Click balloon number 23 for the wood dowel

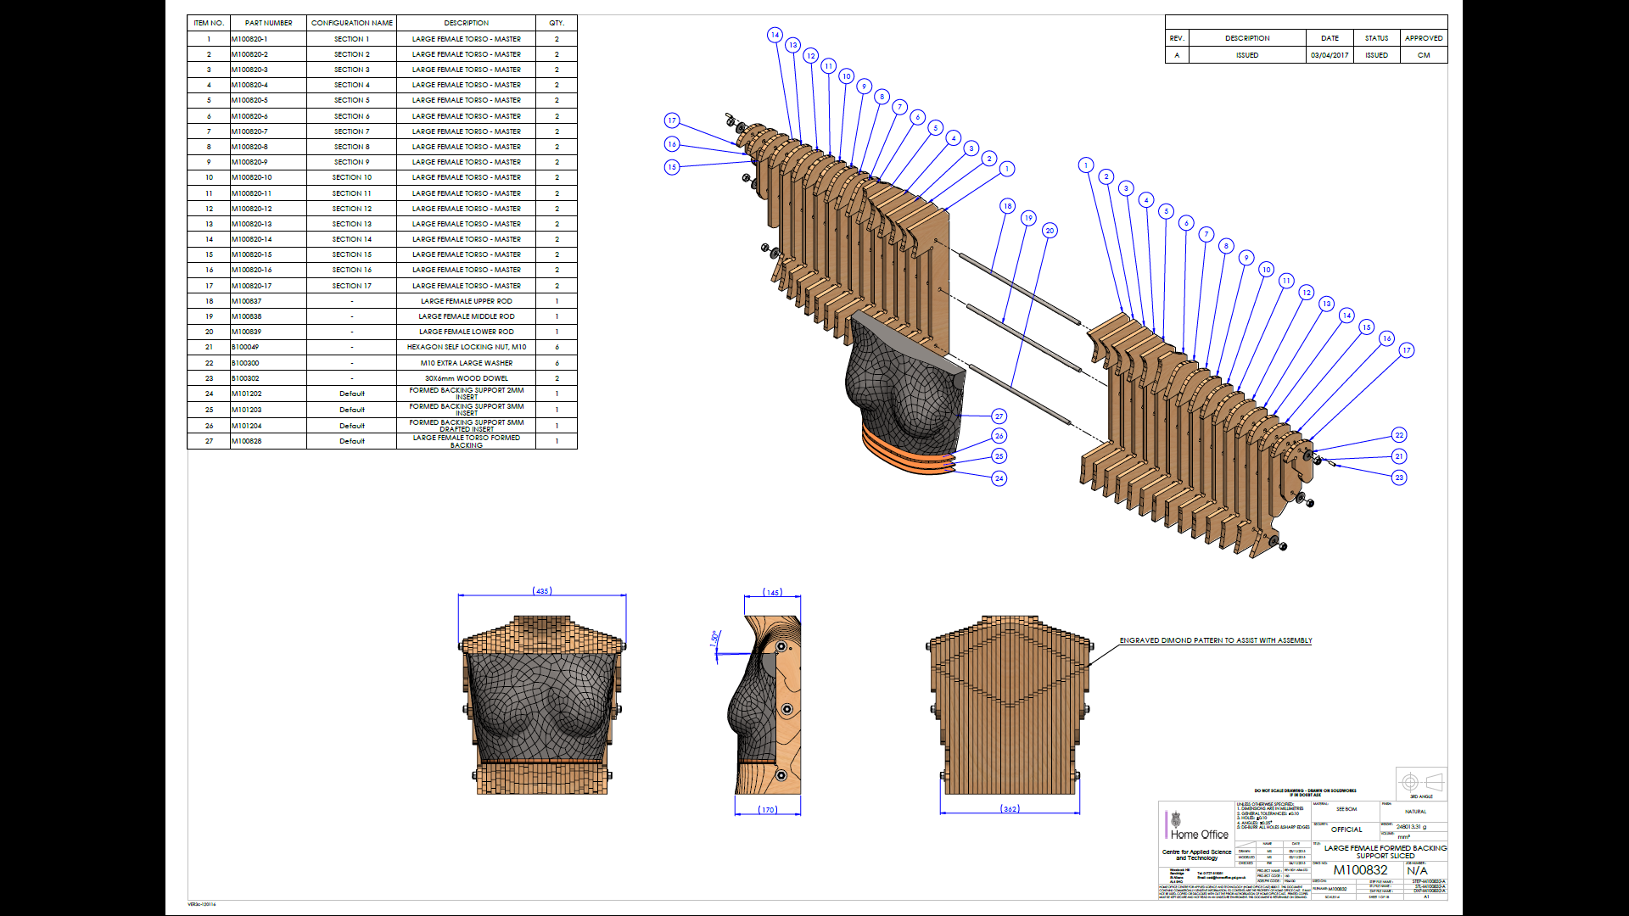coord(1399,478)
